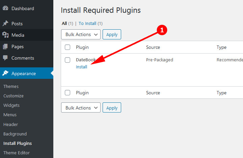Click the Pages icon in sidebar
Viewport: 243px width, 158px height.
5,46
